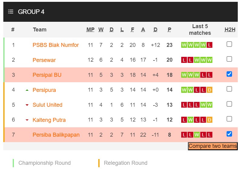Tick the H2H checkbox for Persewar
The image size is (239, 169).
coord(229,59)
